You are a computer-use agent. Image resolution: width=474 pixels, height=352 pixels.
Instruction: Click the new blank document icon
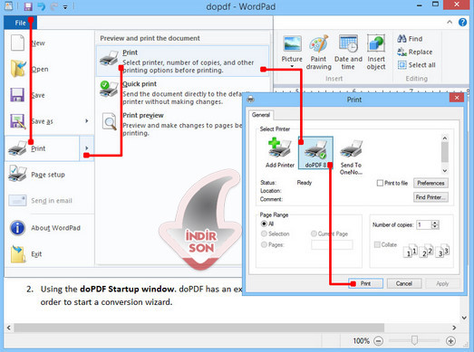point(17,43)
